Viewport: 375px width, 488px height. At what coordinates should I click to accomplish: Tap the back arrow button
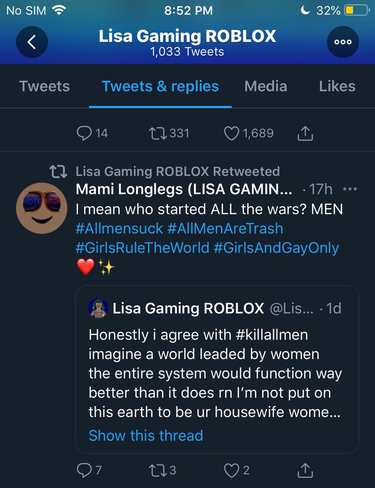pos(32,42)
